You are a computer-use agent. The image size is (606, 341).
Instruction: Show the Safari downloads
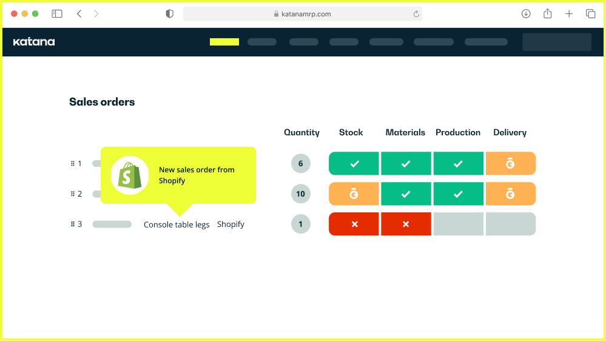[x=526, y=14]
